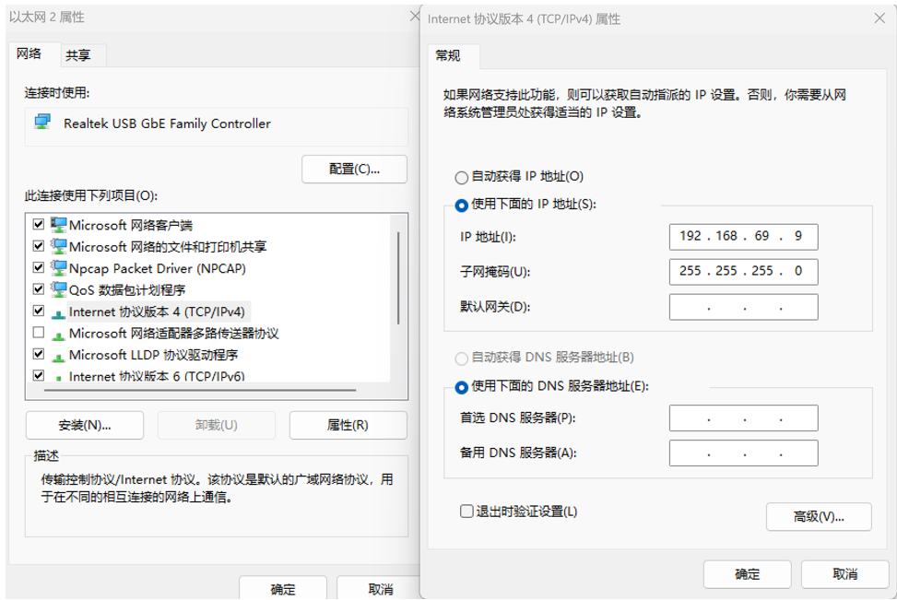Toggle Internet 协议版本 4 (TCP/IPv4) checkbox
This screenshot has width=897, height=600.
[x=39, y=311]
